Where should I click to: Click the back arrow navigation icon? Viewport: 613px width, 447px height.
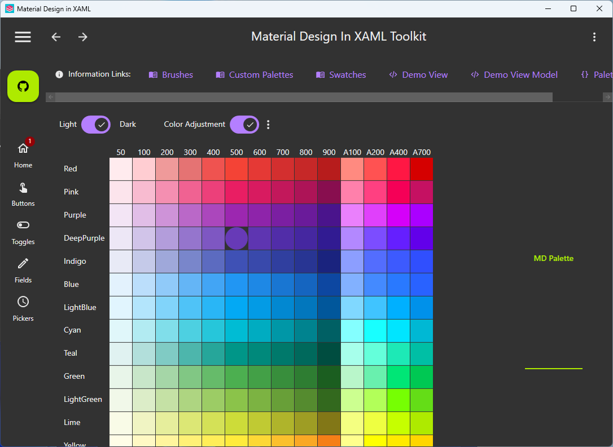pyautogui.click(x=55, y=37)
